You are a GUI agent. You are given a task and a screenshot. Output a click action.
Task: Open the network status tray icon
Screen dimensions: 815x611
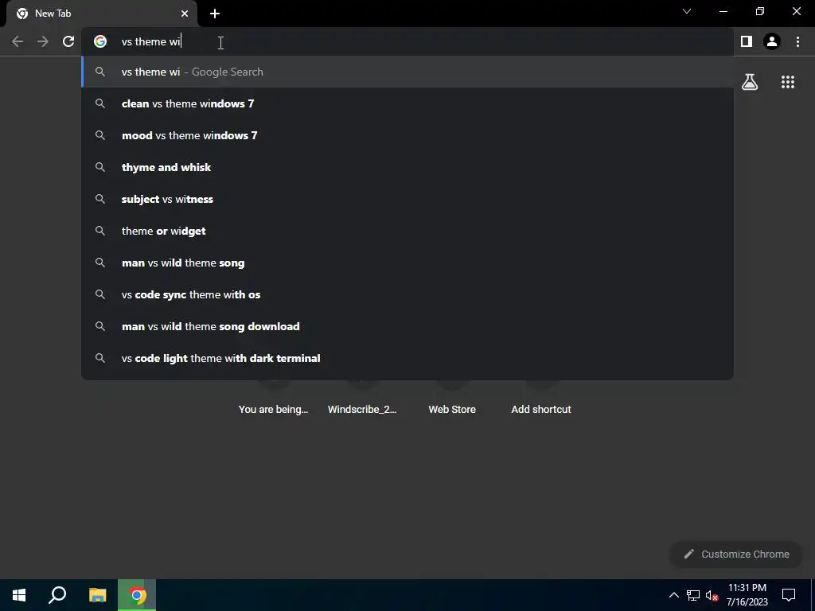coord(693,595)
